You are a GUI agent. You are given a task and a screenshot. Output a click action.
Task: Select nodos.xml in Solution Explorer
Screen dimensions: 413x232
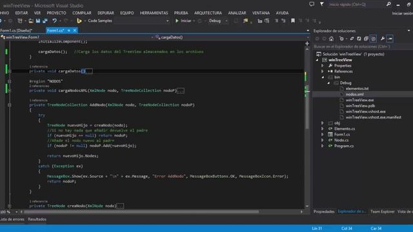(x=354, y=95)
